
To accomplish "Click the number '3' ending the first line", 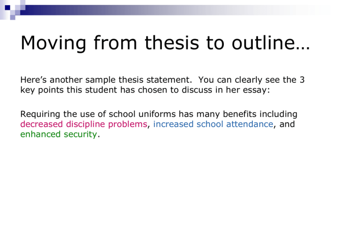I will [x=302, y=80].
